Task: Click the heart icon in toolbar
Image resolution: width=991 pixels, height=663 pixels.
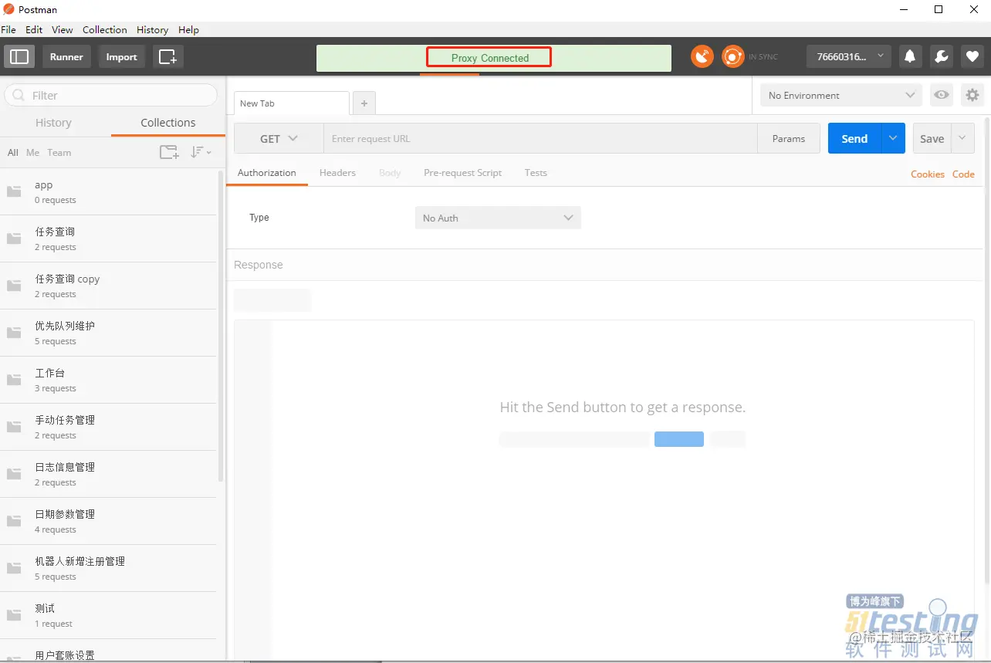Action: tap(972, 56)
